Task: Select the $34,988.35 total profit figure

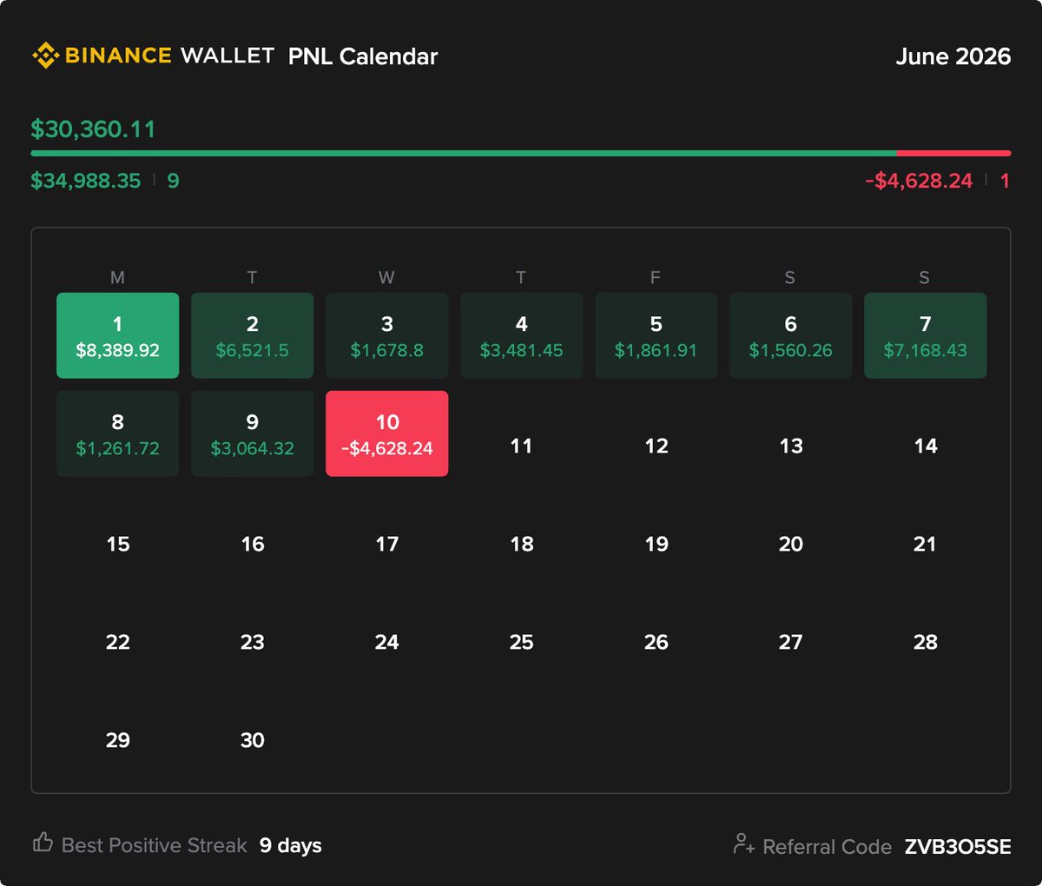Action: 86,181
